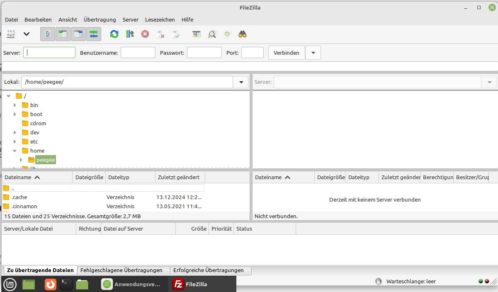Sort local files by Zuletzt geändert column
This screenshot has width=498, height=292.
[179, 177]
